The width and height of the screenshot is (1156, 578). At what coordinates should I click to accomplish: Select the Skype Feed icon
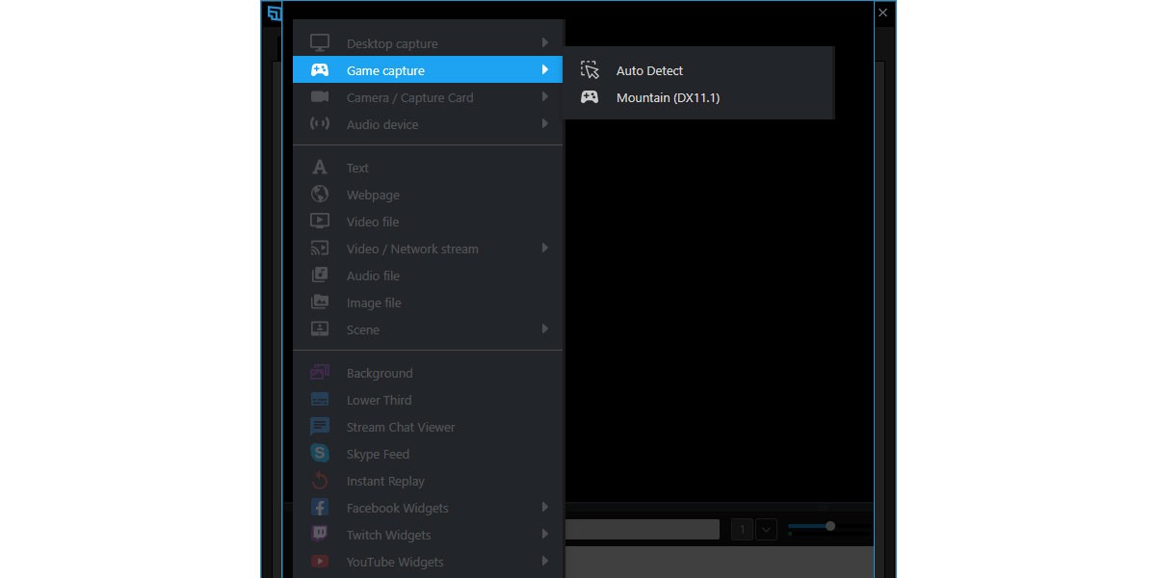(x=319, y=454)
